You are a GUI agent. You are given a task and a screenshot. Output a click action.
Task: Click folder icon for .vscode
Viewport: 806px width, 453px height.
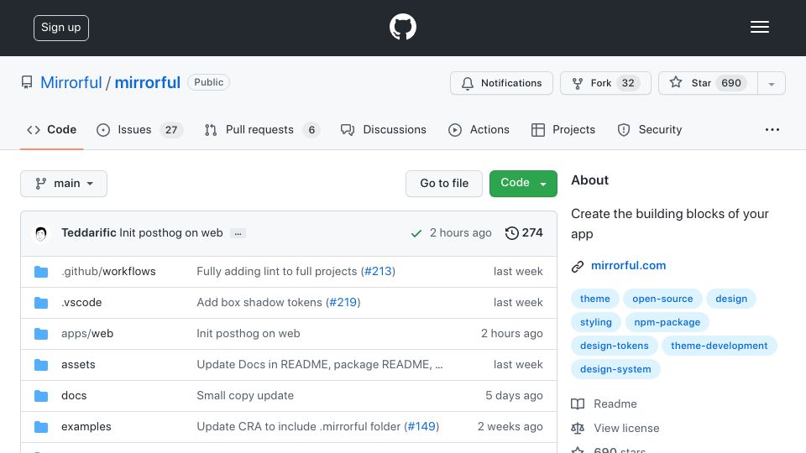pos(41,303)
